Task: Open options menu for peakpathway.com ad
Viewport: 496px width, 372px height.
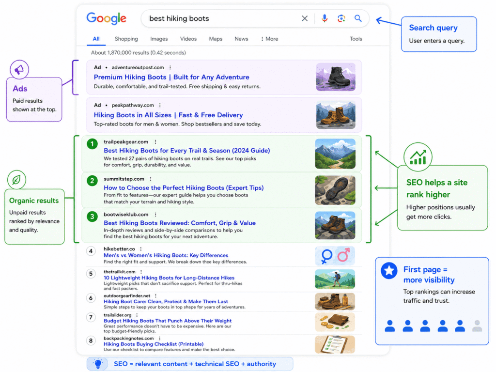Action: [160, 105]
